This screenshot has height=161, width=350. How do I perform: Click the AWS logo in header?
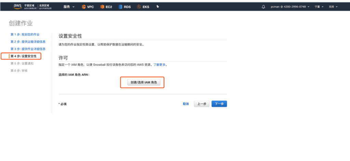point(18,6)
